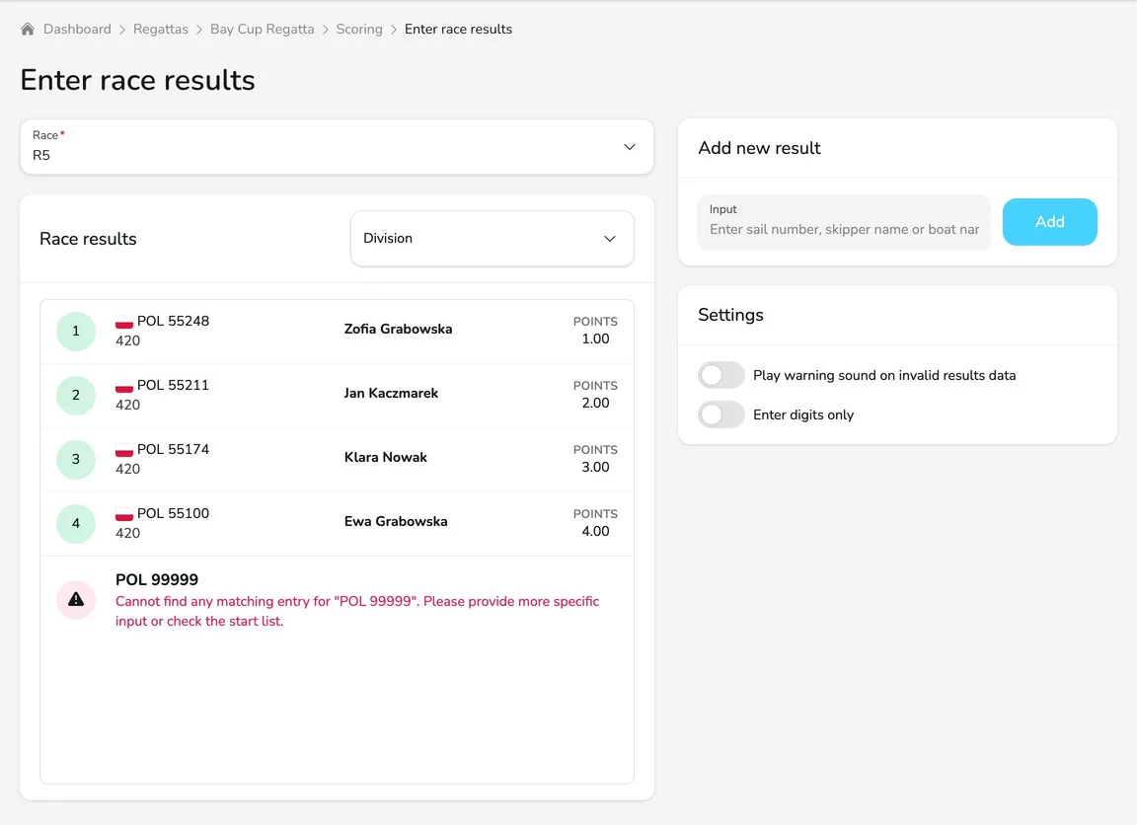Click Polish flag beside POL 55211
1137x825 pixels.
coord(124,386)
